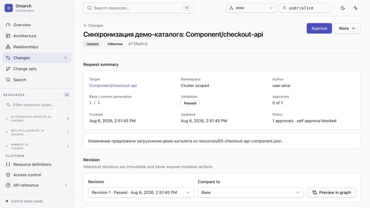Expand architecture.ontarch.io resource group
The width and height of the screenshot is (370, 208).
[37, 118]
